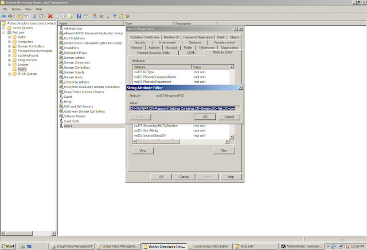The image size is (367, 250).
Task: Select the Users container in the tree
Action: [22, 69]
